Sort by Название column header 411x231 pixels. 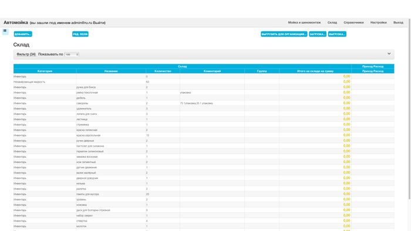pos(111,71)
